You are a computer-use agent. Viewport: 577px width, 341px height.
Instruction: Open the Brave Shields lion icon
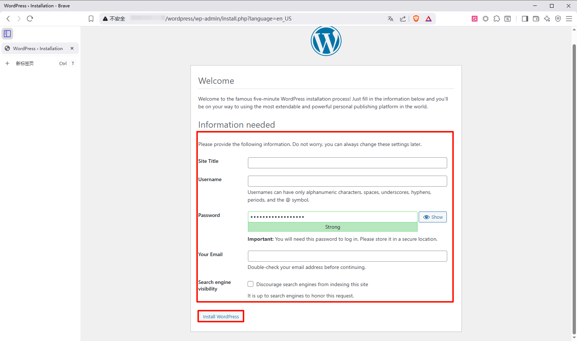tap(416, 19)
